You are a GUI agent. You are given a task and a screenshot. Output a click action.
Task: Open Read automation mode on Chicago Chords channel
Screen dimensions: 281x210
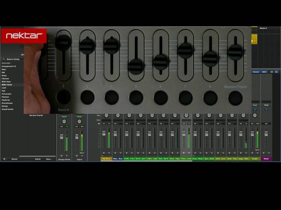pos(64,117)
